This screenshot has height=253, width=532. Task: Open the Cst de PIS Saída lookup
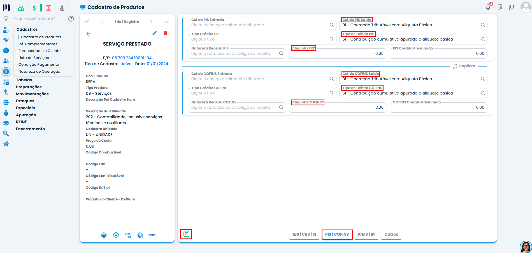(x=483, y=25)
